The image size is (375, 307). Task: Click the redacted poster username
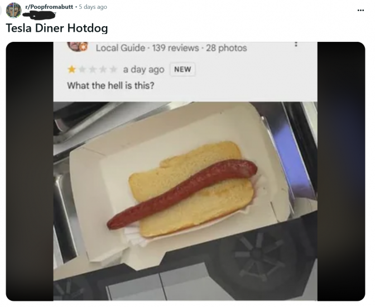pyautogui.click(x=39, y=15)
